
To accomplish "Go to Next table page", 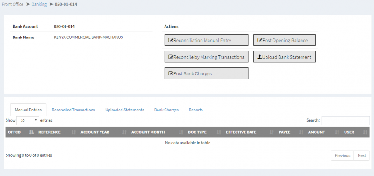I will (x=361, y=155).
